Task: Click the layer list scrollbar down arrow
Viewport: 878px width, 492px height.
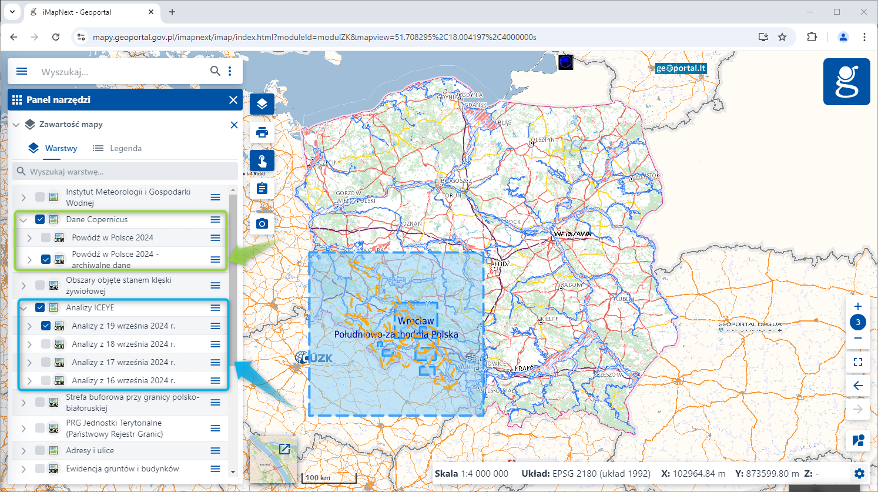Action: click(233, 472)
